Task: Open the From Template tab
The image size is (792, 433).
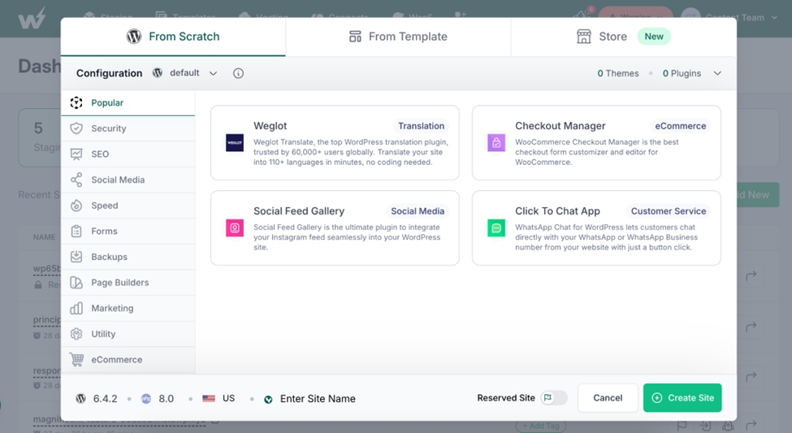Action: coord(398,37)
